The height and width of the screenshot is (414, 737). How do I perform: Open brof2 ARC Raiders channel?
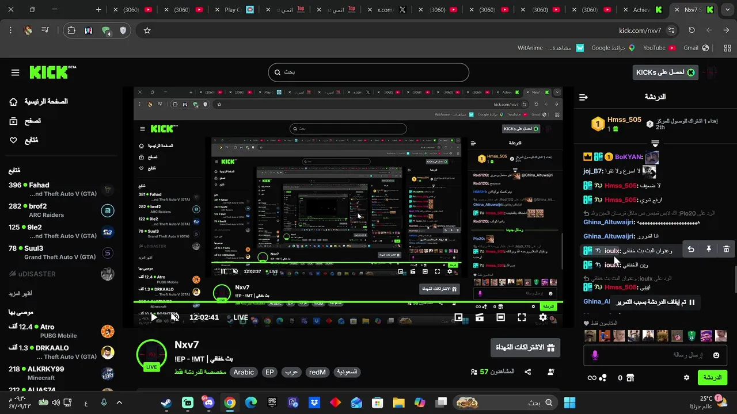(x=61, y=210)
